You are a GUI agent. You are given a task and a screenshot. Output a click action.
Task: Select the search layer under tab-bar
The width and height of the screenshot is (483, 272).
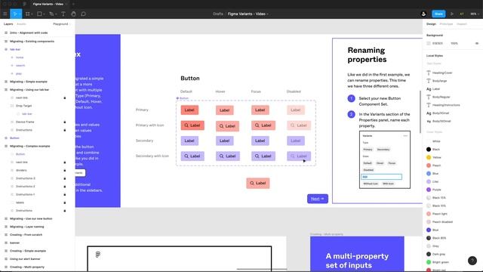point(20,66)
